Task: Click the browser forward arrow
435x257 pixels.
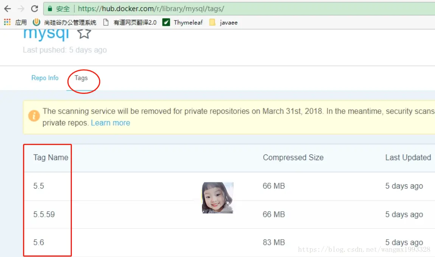Action: [x=21, y=9]
